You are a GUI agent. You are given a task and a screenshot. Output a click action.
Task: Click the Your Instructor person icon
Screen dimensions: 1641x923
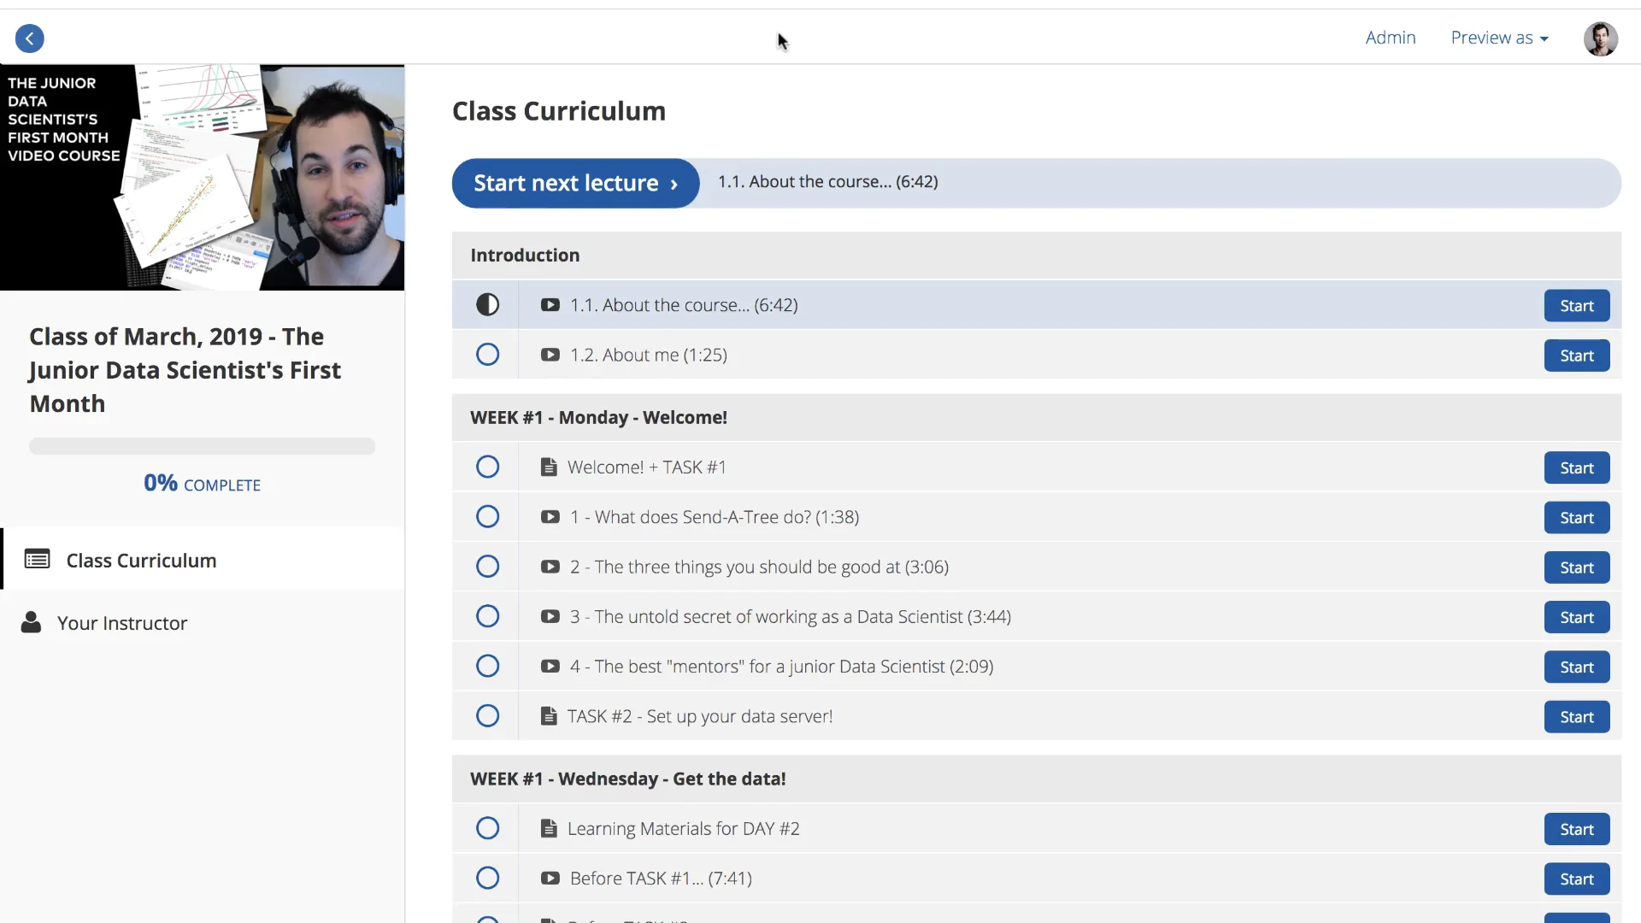[31, 622]
